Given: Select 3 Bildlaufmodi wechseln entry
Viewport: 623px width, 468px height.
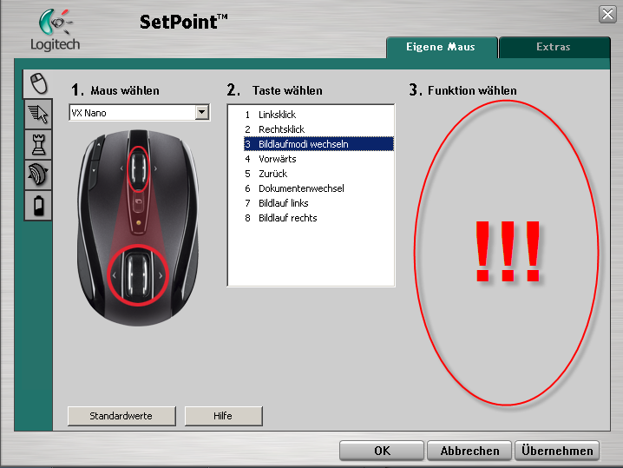Looking at the screenshot, I should click(318, 144).
